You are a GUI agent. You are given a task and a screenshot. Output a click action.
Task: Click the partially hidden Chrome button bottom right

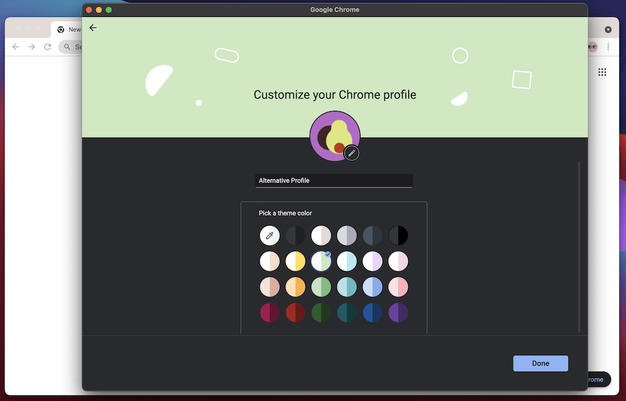(593, 379)
